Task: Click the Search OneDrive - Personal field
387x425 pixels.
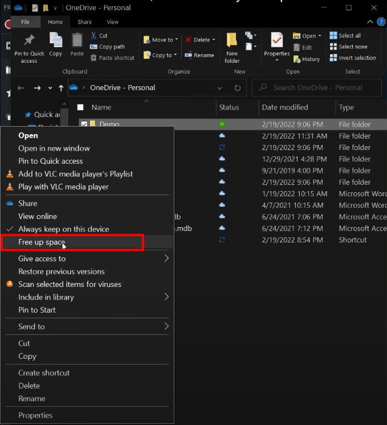Action: 317,87
